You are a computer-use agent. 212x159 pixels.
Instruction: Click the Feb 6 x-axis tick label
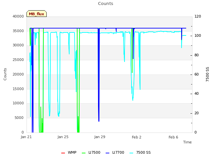173,137
